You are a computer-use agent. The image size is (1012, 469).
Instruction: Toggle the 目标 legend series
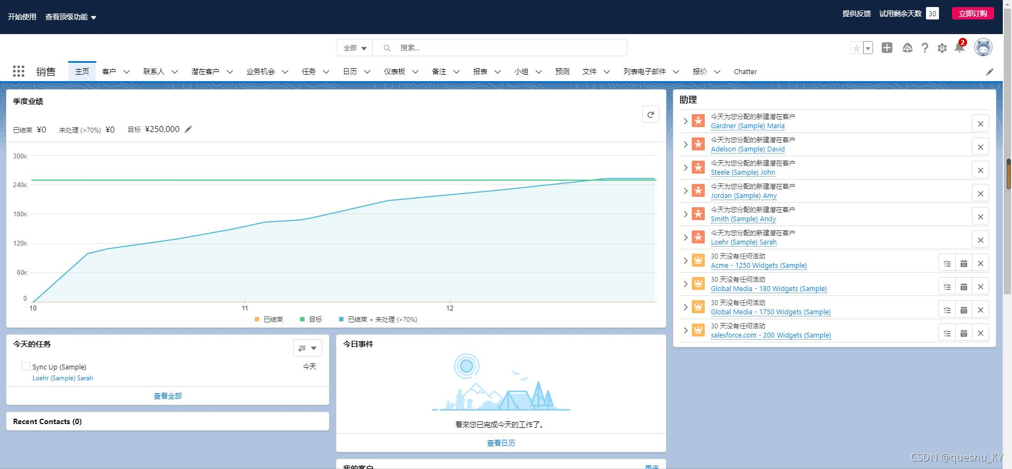coord(311,319)
